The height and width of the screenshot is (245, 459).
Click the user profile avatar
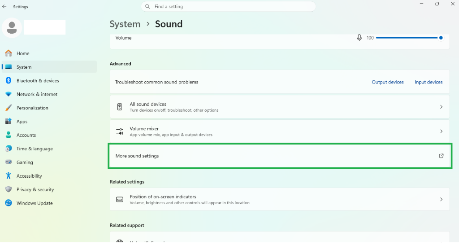coord(12,28)
